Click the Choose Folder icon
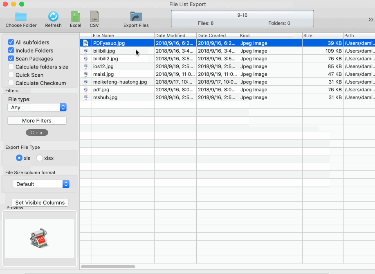This screenshot has width=375, height=274. pyautogui.click(x=20, y=16)
